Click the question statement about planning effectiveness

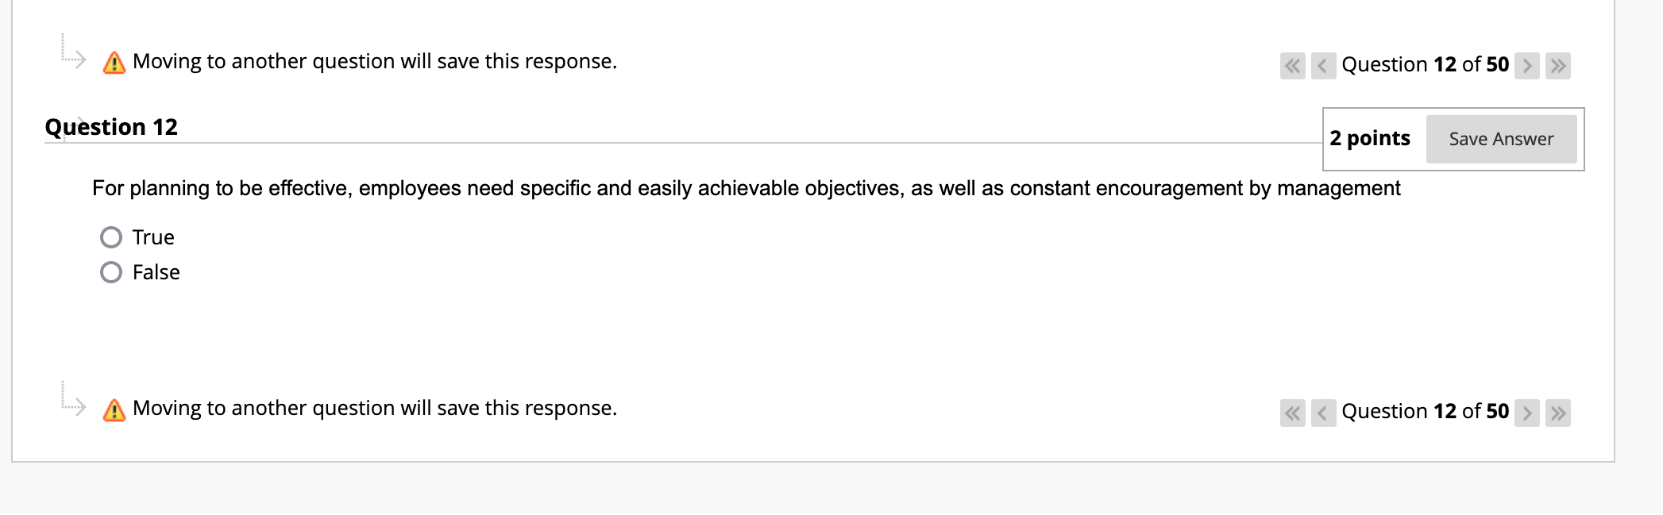pos(747,189)
